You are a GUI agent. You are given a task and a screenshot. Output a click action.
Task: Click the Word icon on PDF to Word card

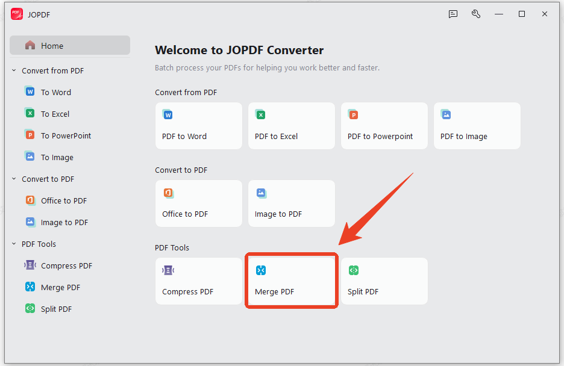tap(168, 114)
